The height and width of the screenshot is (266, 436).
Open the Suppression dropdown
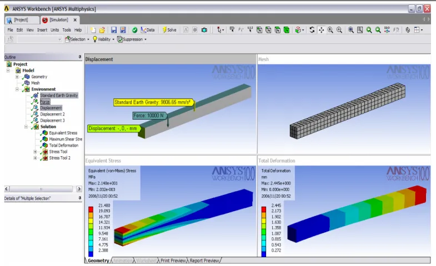(132, 39)
